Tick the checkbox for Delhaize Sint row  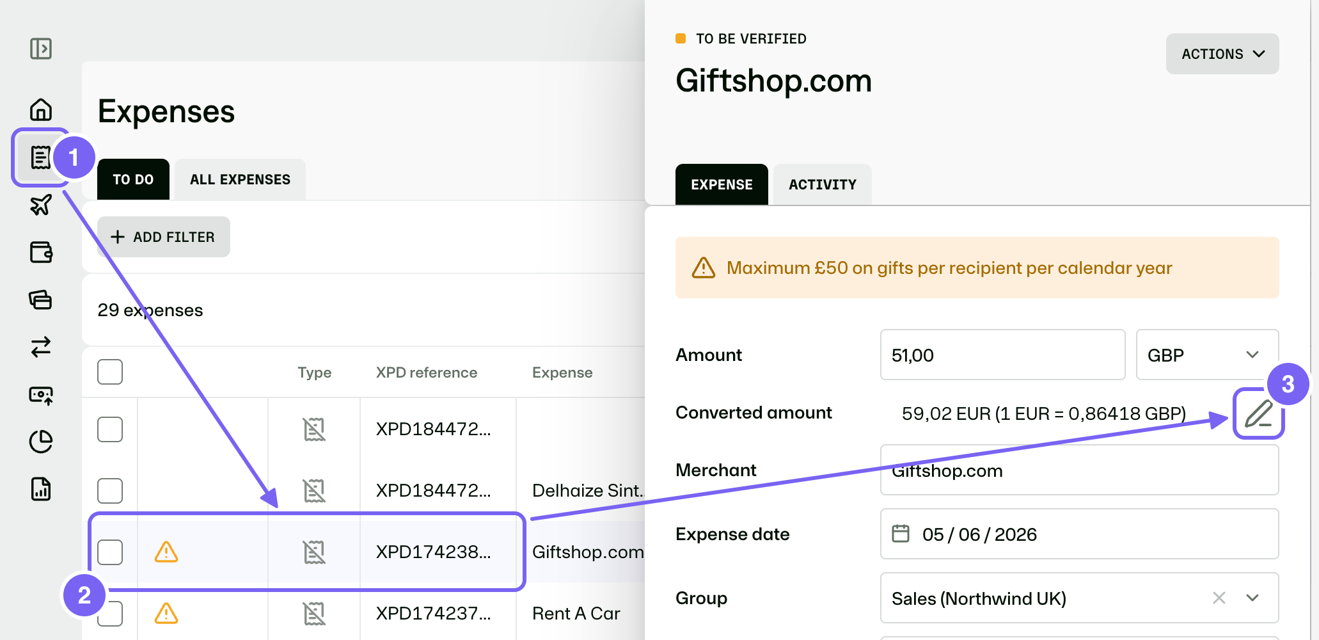pos(110,491)
